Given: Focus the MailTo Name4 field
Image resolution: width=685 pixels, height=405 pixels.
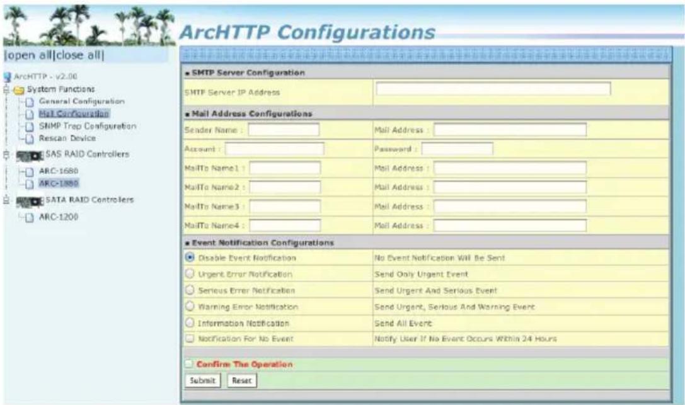Looking at the screenshot, I should click(x=285, y=225).
